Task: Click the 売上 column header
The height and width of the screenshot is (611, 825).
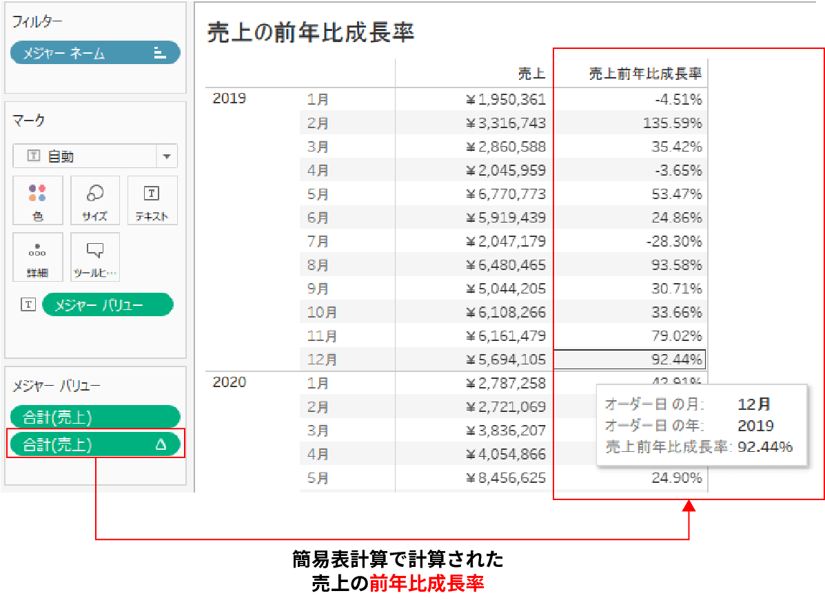Action: coord(531,74)
